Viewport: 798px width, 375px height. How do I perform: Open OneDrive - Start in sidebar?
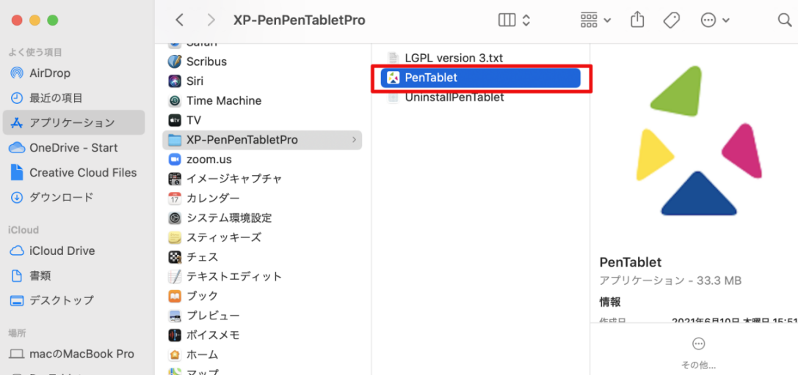coord(74,148)
